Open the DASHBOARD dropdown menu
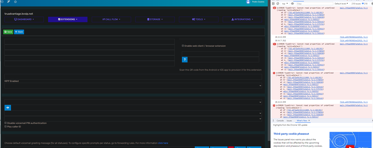Screen dimensions: 373x148 pyautogui.click(x=24, y=19)
